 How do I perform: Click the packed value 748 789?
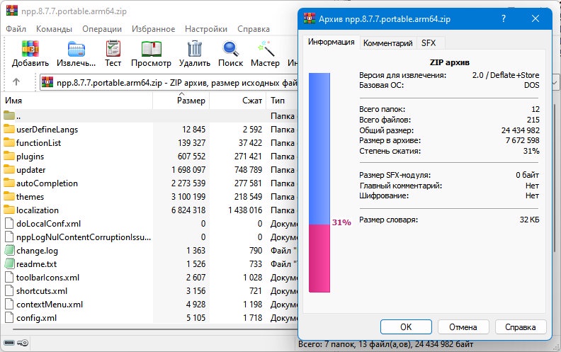(x=248, y=169)
